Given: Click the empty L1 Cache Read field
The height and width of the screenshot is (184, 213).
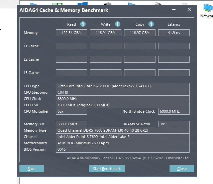Looking at the screenshot, I should coord(72,46).
